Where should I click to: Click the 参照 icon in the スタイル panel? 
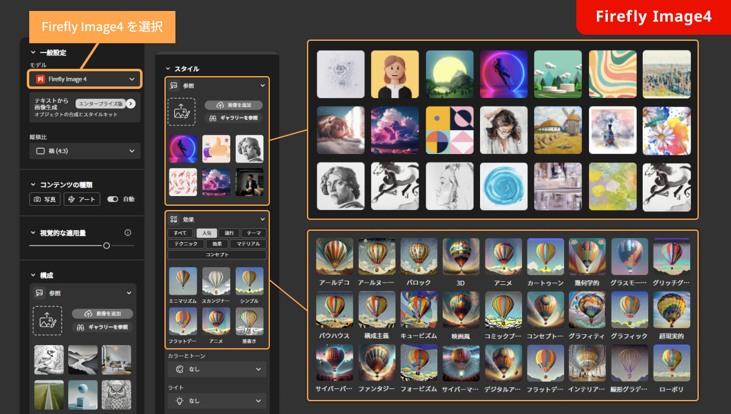(174, 86)
